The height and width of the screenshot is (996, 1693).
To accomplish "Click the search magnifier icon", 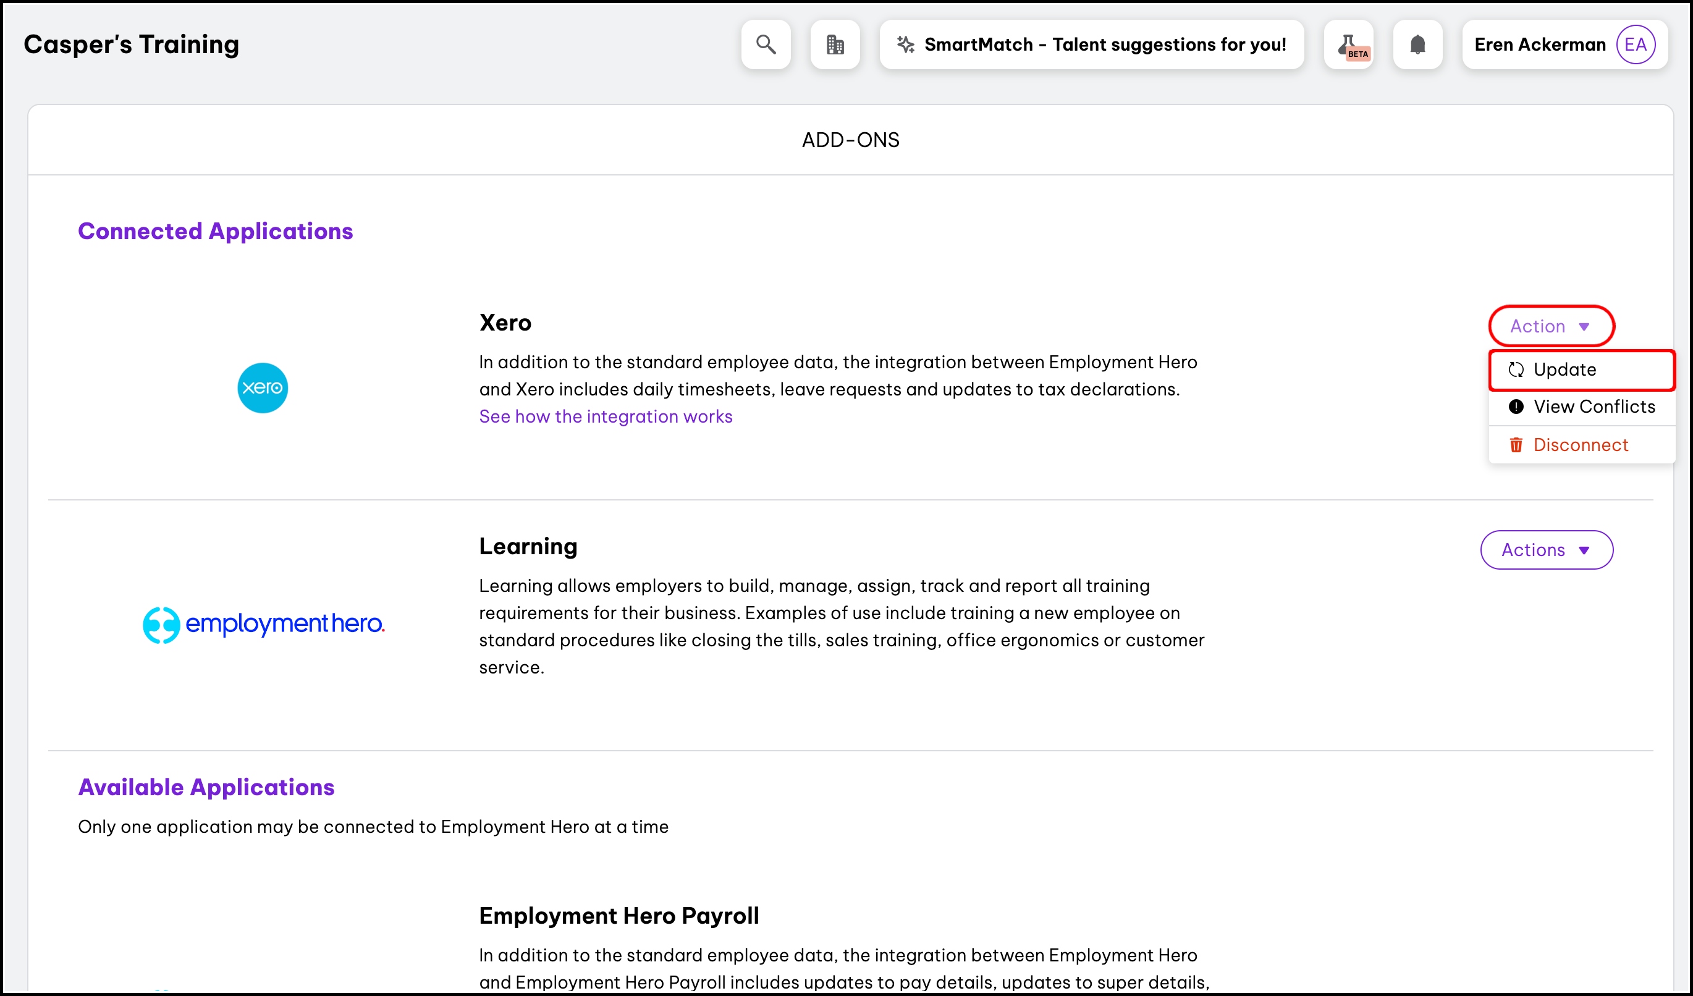I will coord(766,44).
